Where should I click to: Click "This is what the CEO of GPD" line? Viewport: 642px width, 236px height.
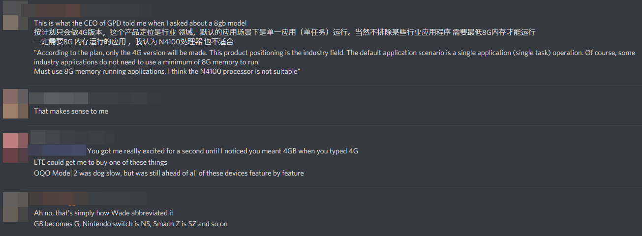point(140,23)
